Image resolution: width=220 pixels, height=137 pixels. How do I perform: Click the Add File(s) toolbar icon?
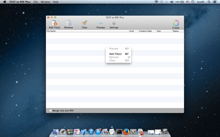click(x=54, y=23)
